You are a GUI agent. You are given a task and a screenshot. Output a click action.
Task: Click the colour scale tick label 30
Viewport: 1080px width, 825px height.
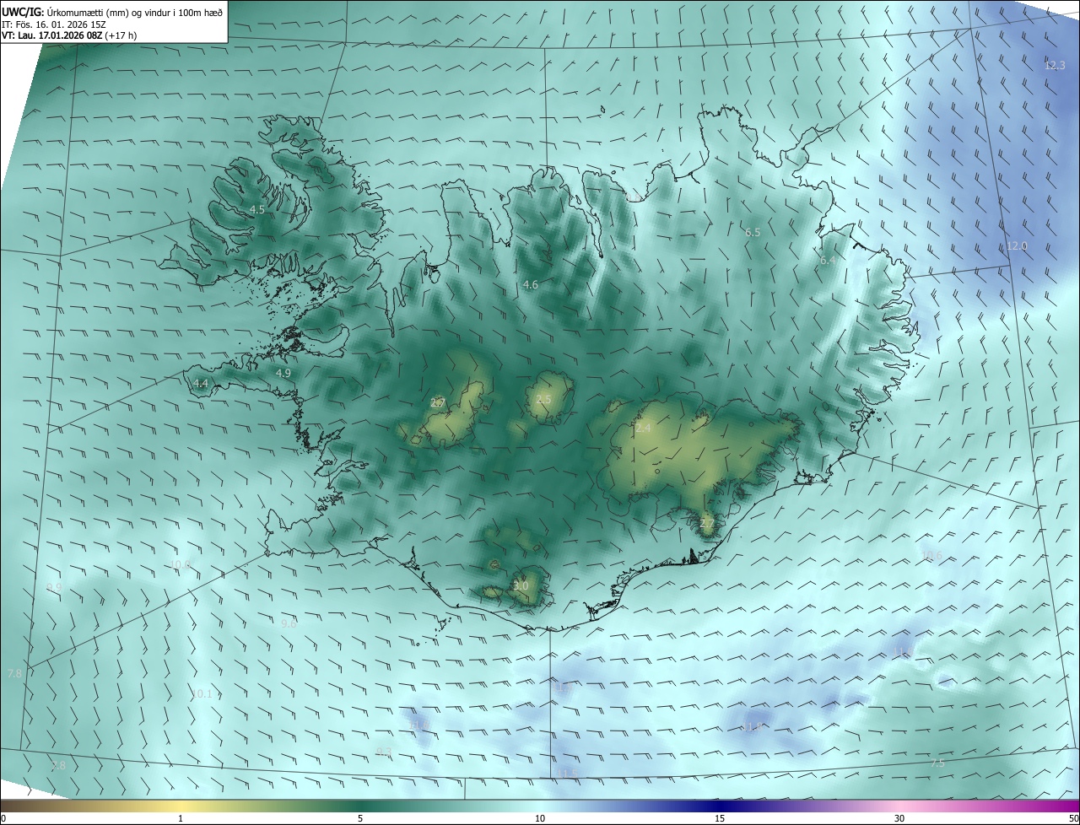click(899, 818)
